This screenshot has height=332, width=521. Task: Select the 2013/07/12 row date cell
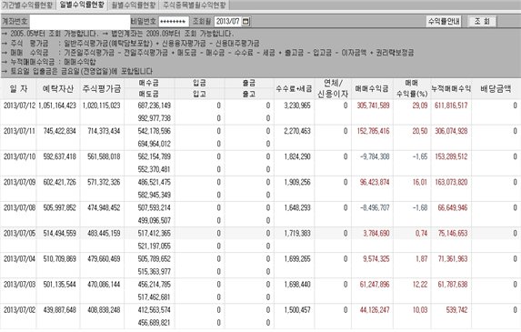point(19,106)
